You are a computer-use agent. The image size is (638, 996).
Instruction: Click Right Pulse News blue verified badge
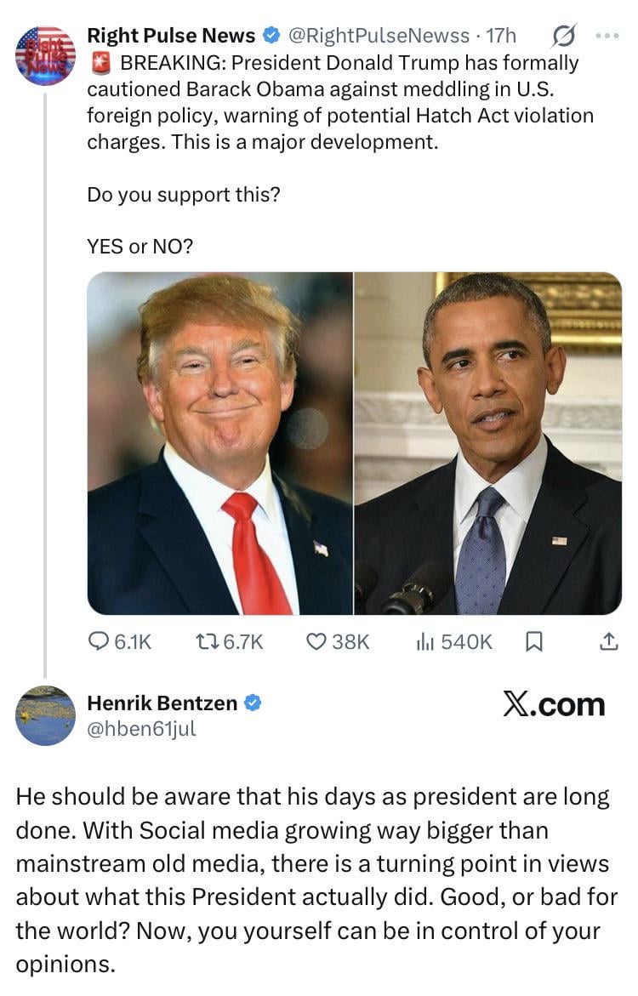click(272, 36)
